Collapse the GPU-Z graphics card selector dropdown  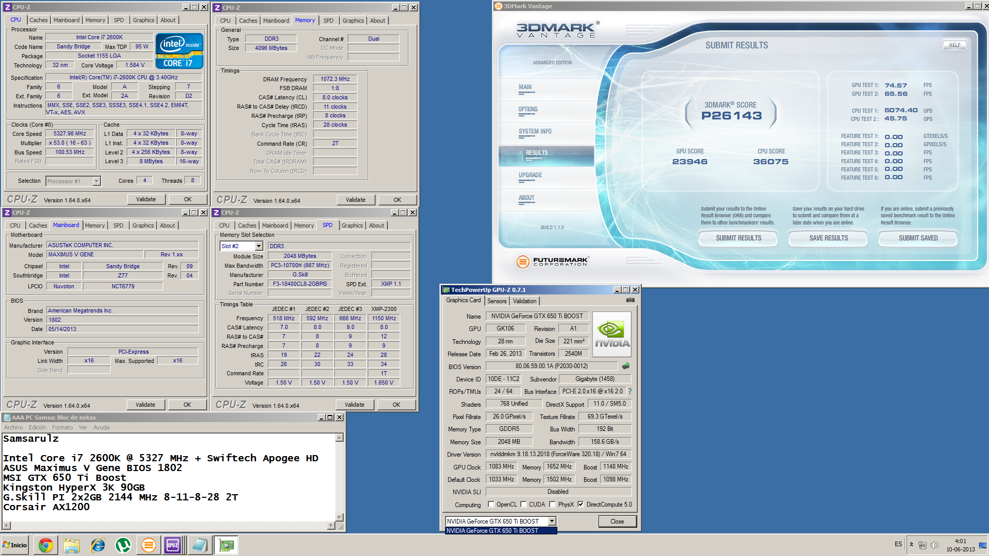pyautogui.click(x=552, y=521)
